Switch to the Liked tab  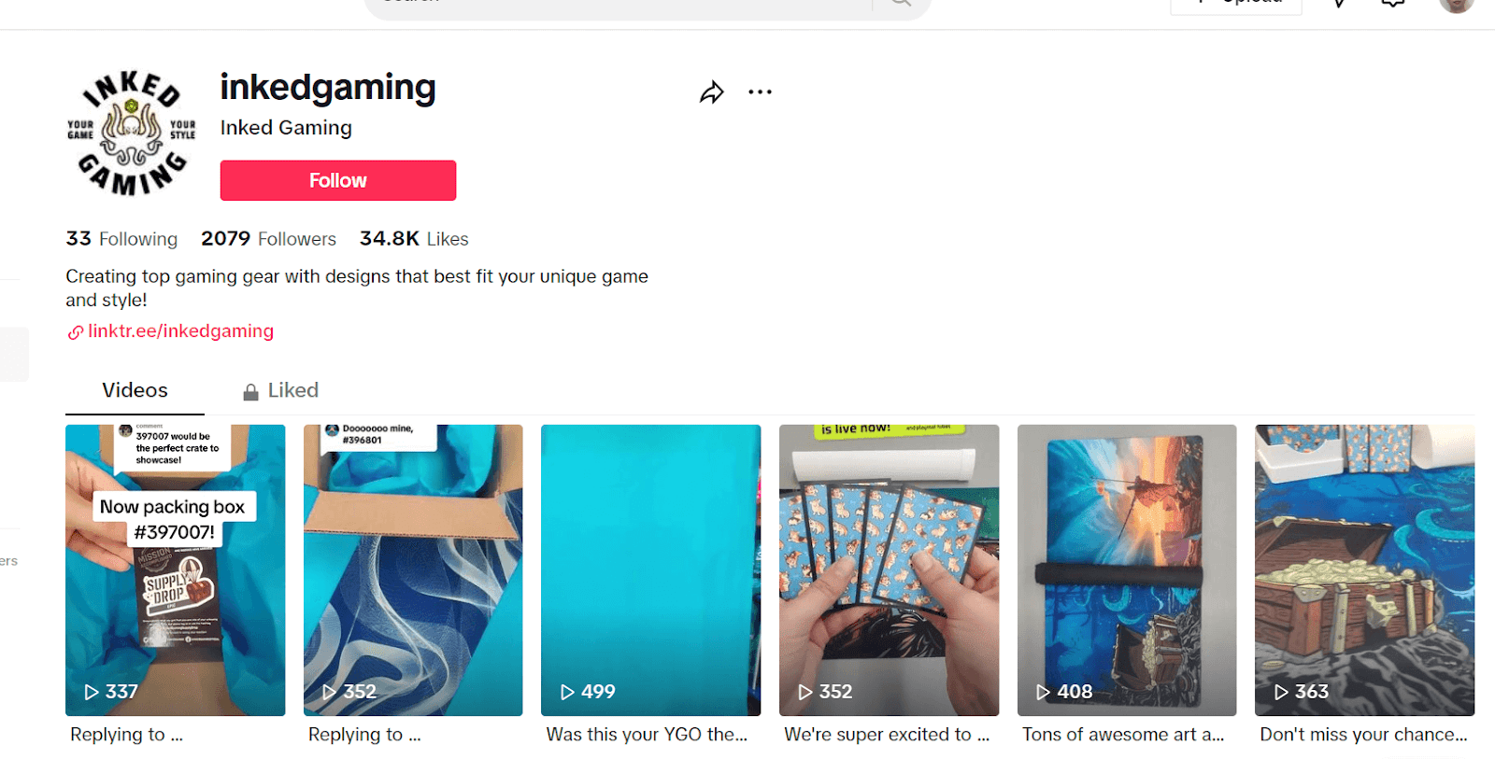tap(280, 390)
